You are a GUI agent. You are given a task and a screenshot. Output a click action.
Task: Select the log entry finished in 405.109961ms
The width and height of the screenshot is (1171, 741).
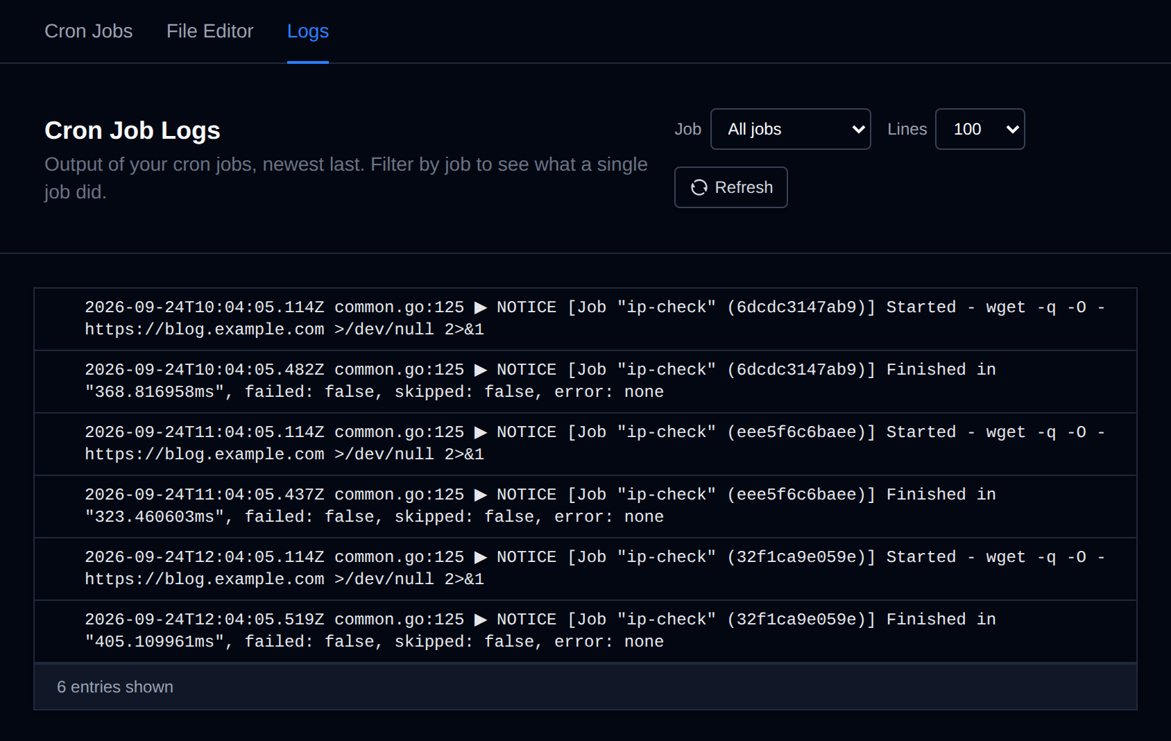click(585, 631)
